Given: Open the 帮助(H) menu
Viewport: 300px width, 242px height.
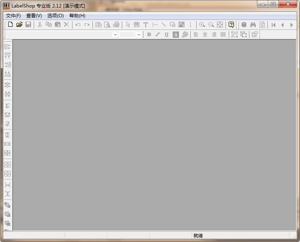Looking at the screenshot, I should tap(77, 16).
